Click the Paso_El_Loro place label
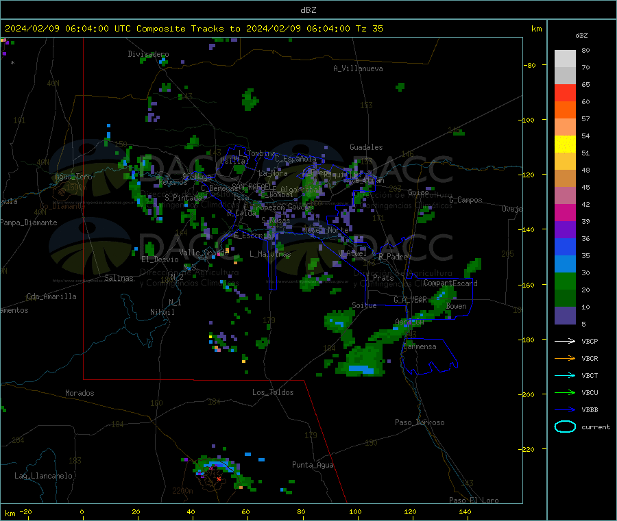 [x=474, y=500]
